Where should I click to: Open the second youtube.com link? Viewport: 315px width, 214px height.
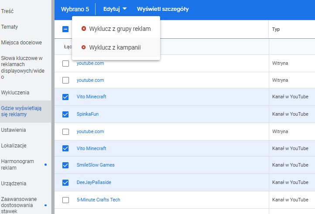90,80
